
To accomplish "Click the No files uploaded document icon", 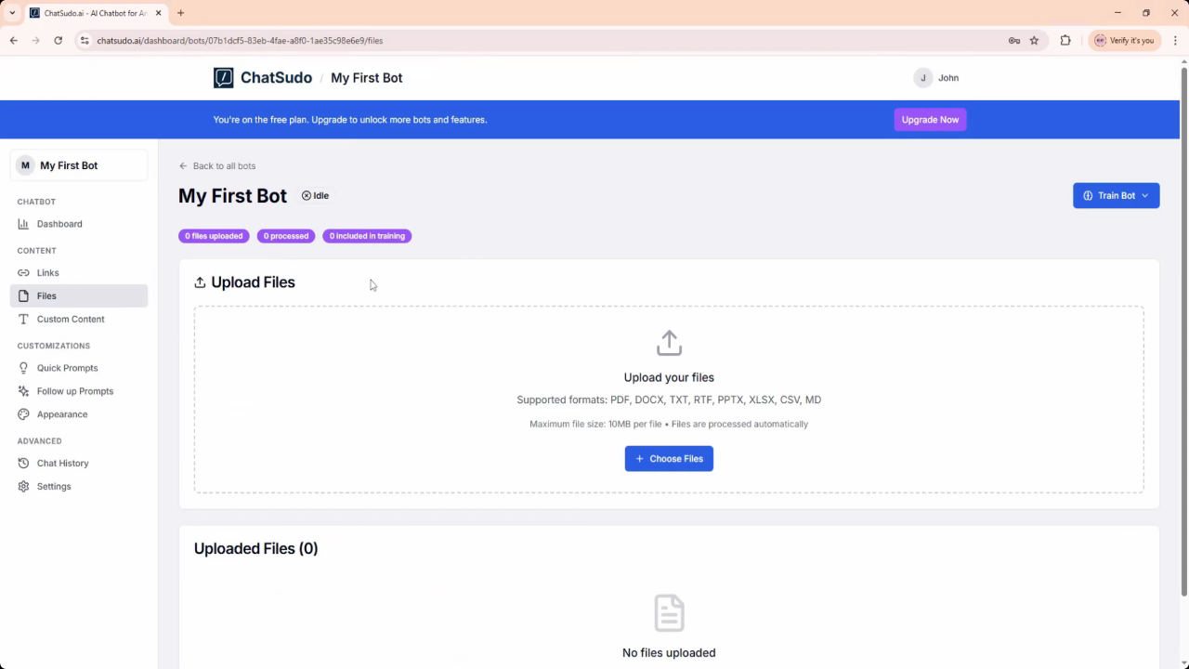I will click(669, 613).
